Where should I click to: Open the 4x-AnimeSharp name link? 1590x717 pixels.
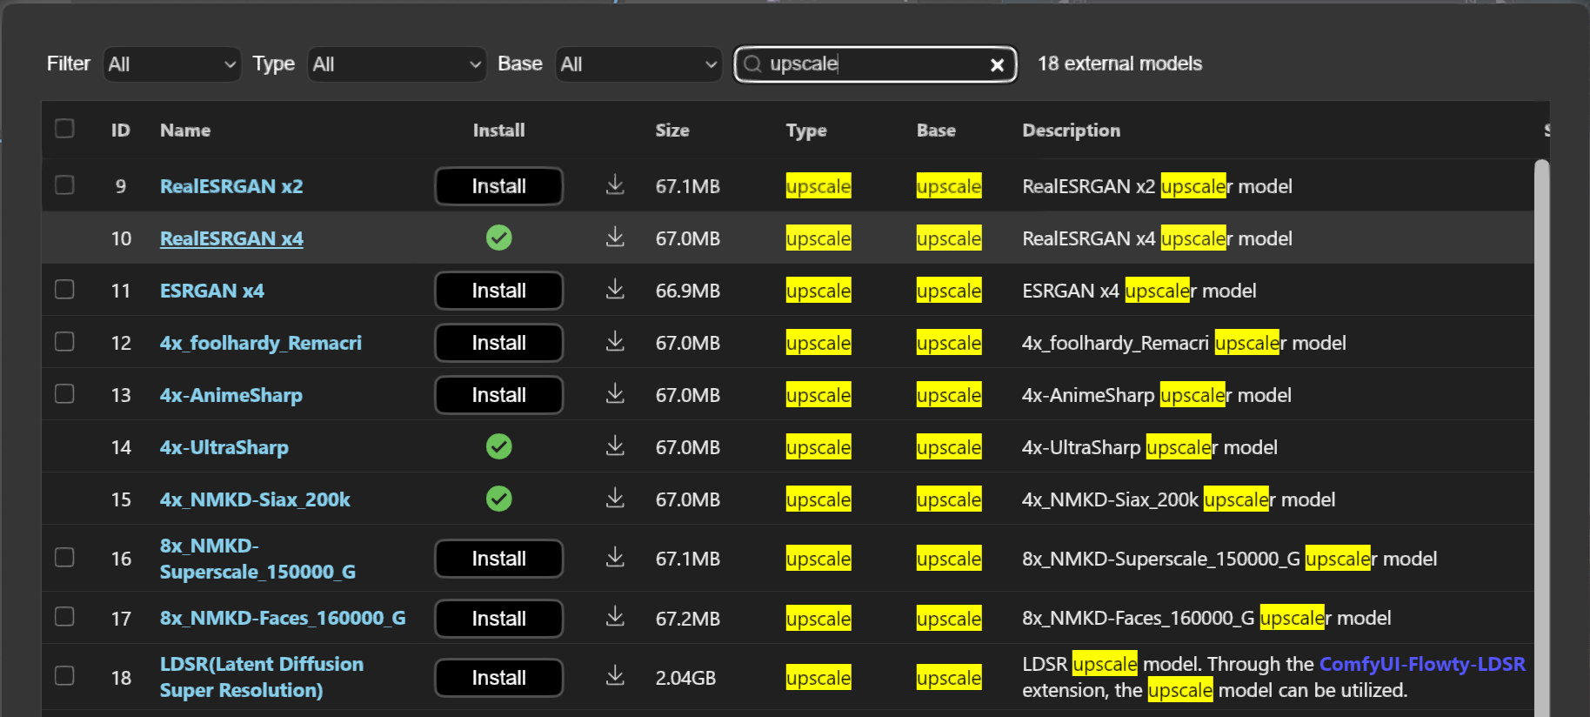(x=231, y=395)
